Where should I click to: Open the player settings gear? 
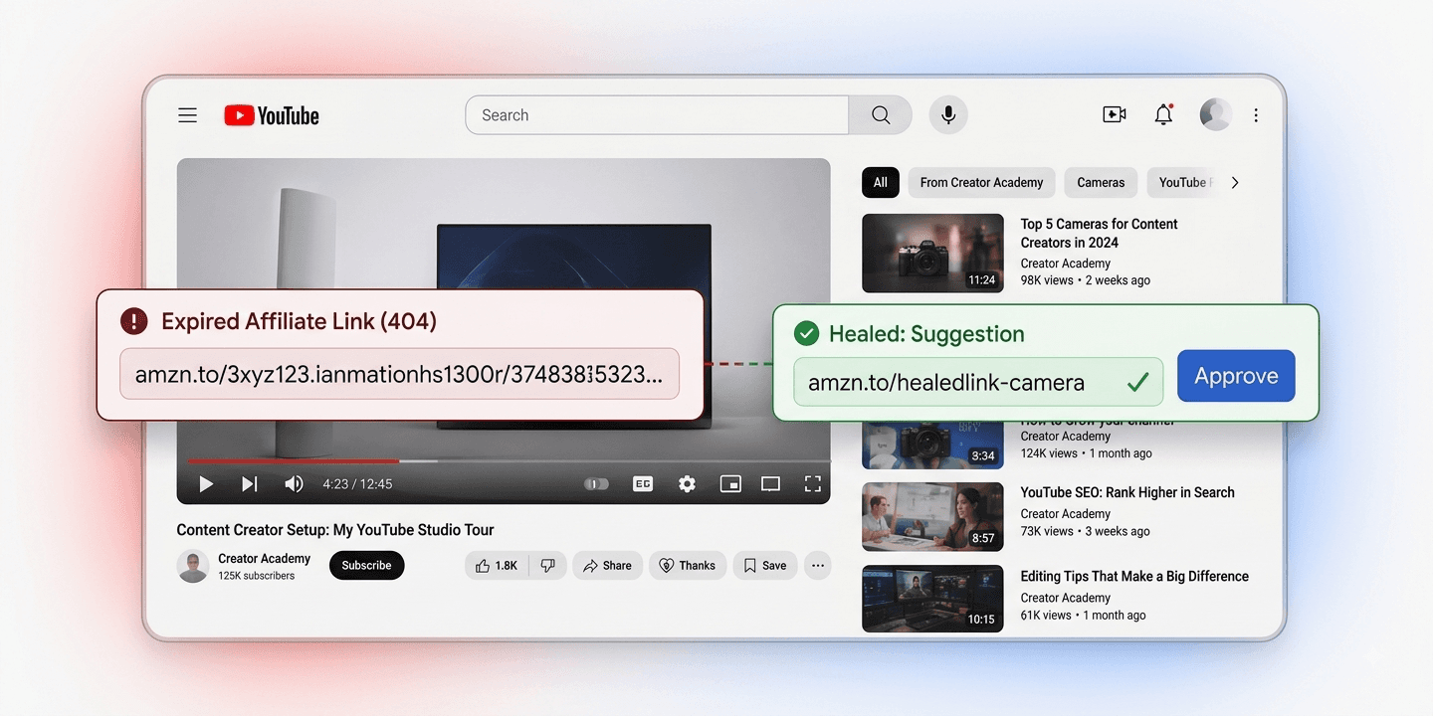(687, 484)
